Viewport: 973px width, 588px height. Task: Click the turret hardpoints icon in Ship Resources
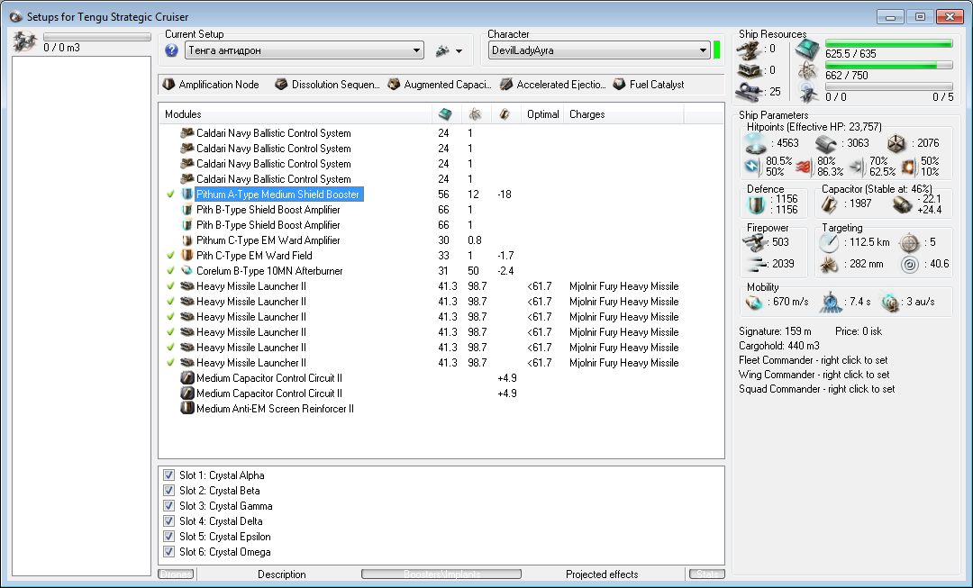coord(748,49)
